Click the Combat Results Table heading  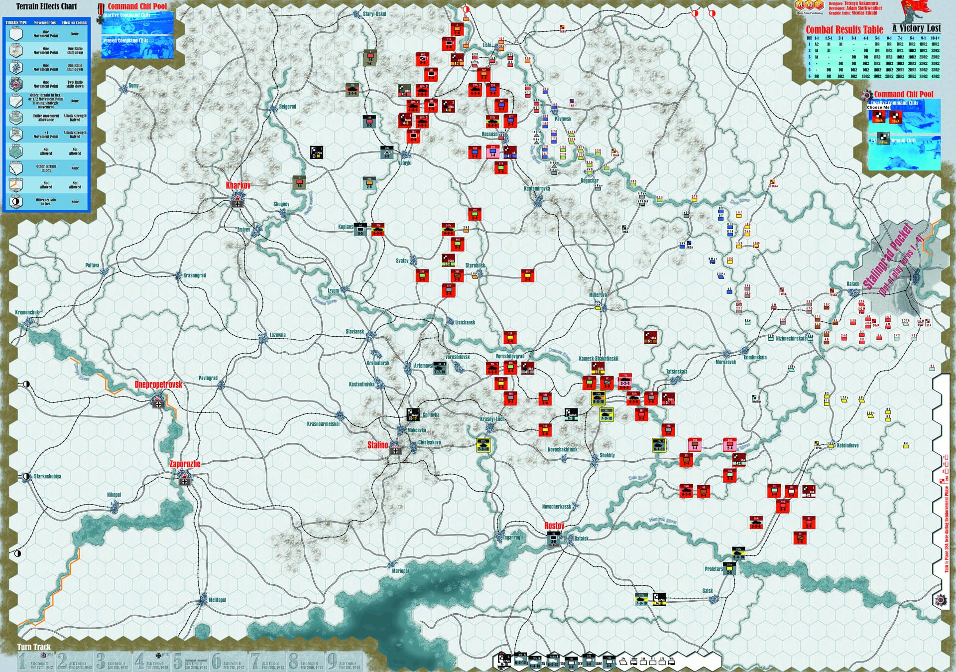click(844, 29)
